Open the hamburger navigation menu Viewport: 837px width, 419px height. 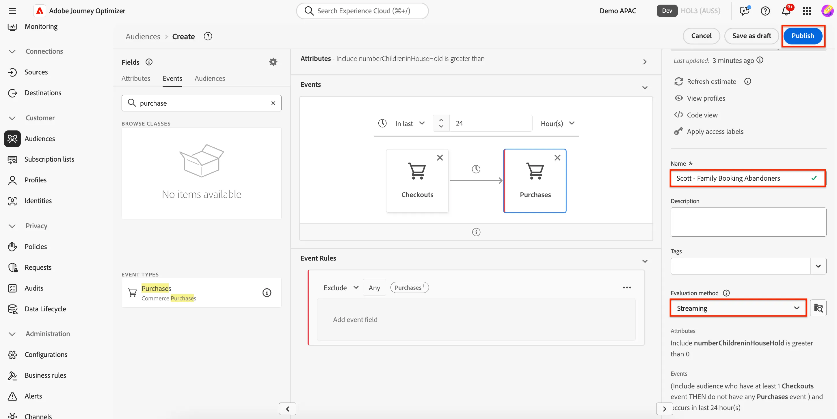pos(12,11)
